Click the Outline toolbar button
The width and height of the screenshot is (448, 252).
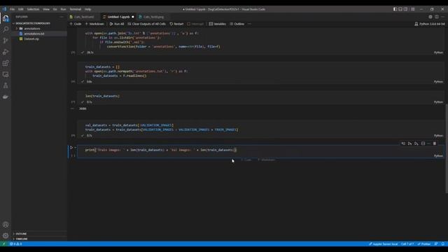237,24
